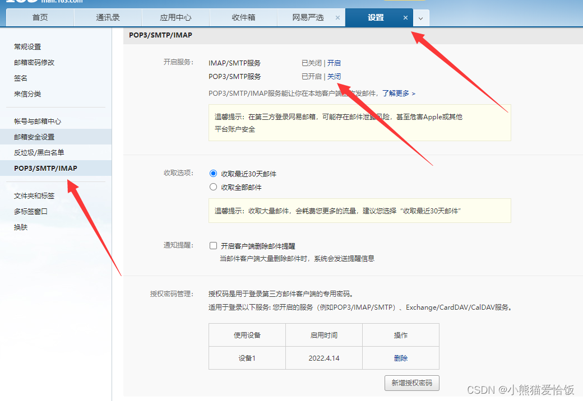Click the 已开启 status text
583x401 pixels.
[312, 77]
